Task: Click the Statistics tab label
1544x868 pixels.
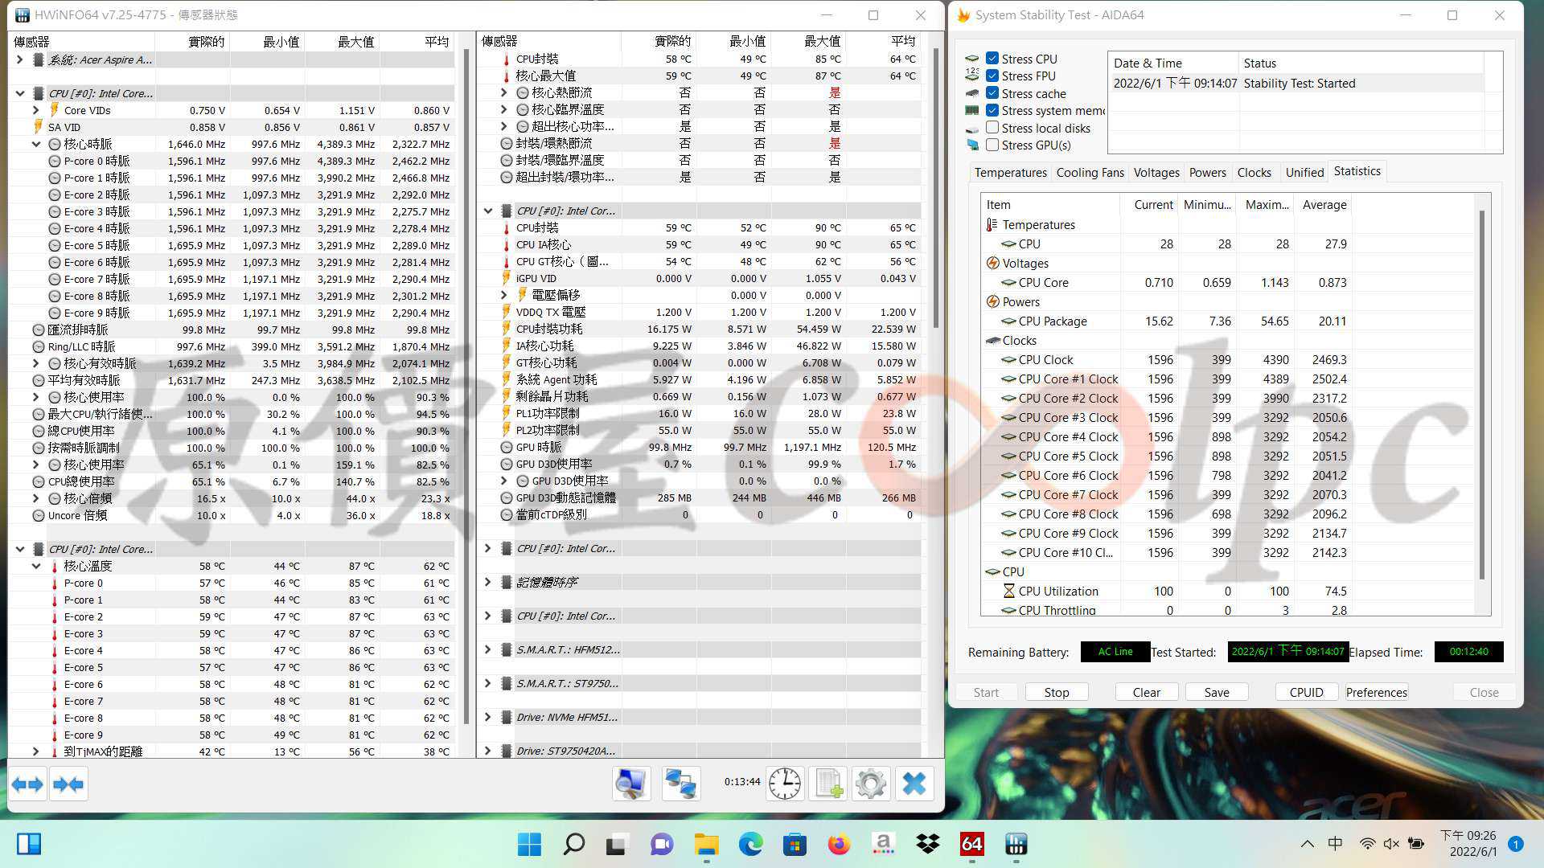Action: (1357, 171)
